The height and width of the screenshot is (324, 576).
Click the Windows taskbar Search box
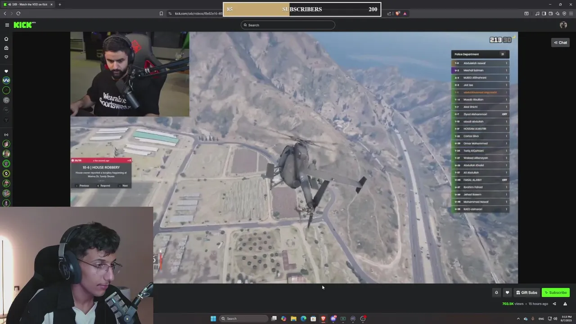click(243, 319)
